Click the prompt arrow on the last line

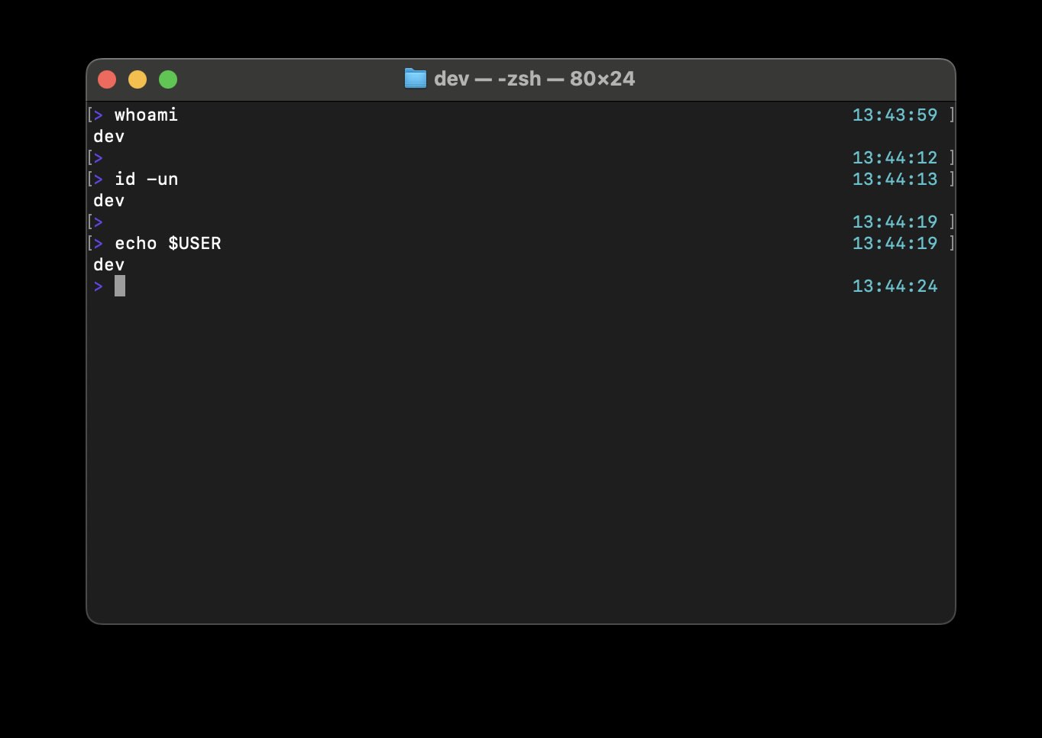99,286
